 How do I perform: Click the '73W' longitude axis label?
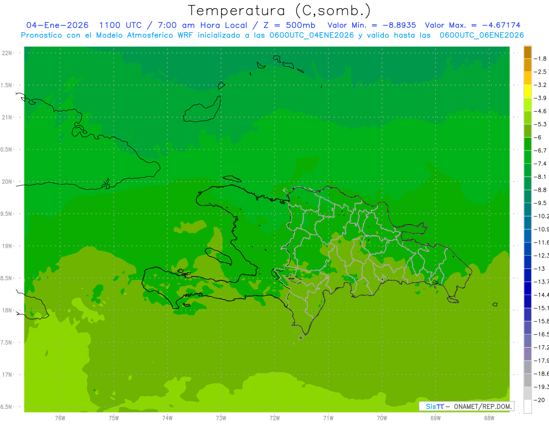point(221,418)
